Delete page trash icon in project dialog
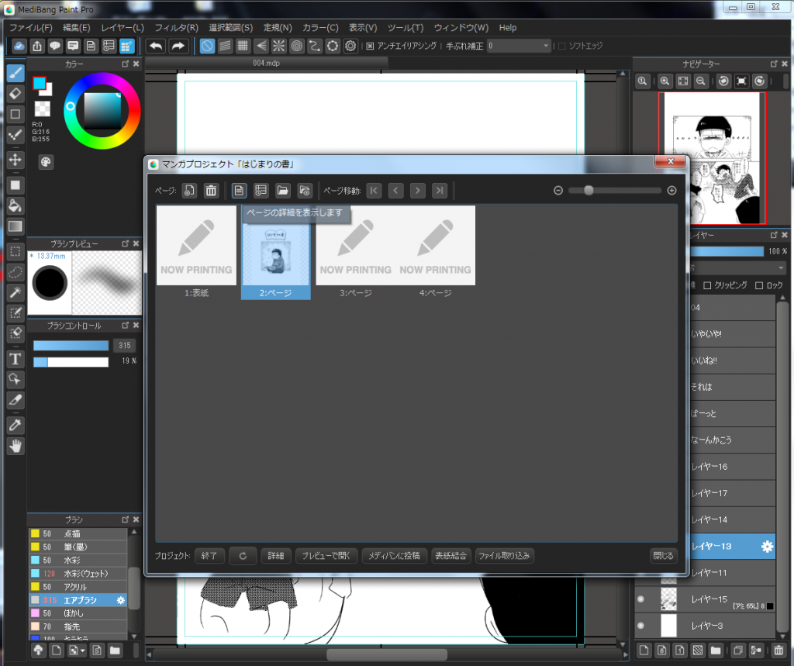Viewport: 794px width, 666px height. coord(211,191)
